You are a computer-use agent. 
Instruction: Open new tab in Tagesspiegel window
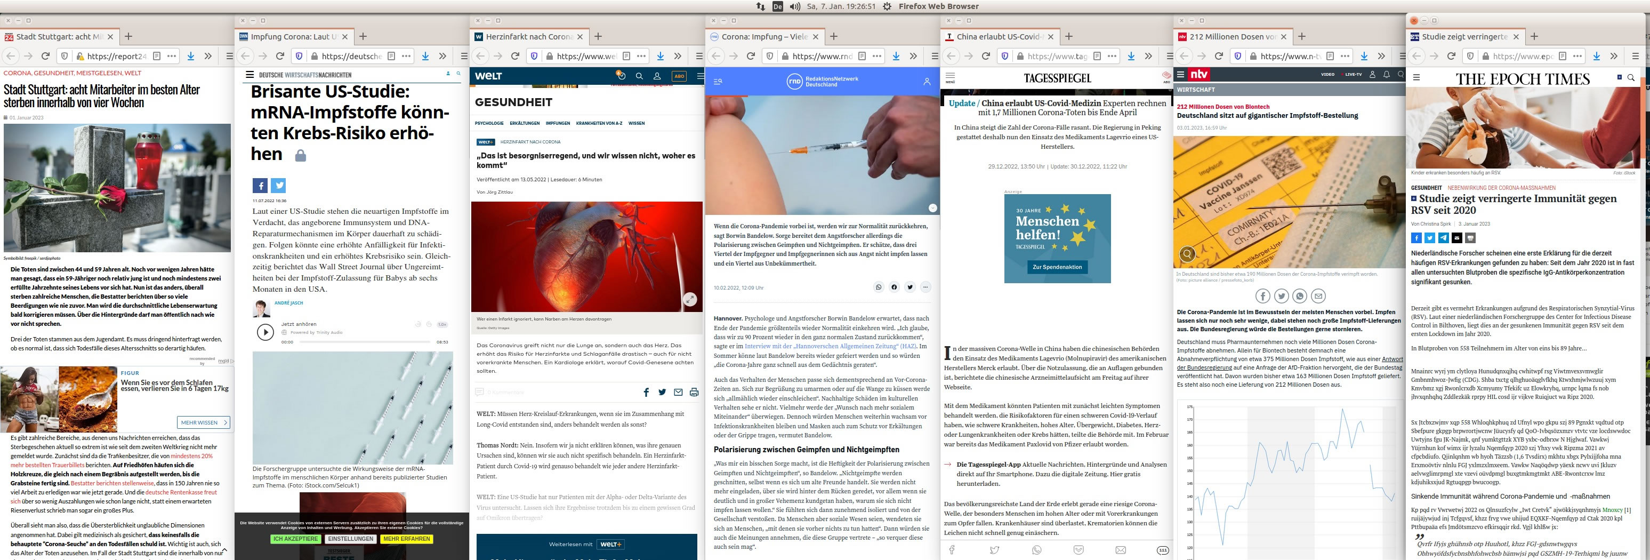coord(1068,36)
